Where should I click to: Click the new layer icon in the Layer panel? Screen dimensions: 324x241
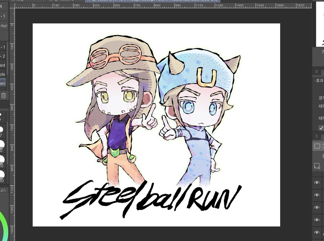pos(317,166)
